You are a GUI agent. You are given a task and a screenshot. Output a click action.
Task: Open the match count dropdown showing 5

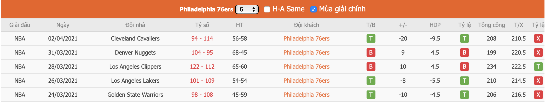tap(247, 9)
